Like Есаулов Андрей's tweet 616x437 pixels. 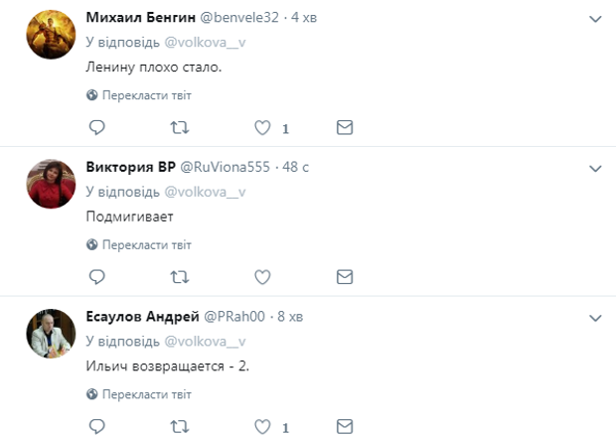(x=263, y=426)
